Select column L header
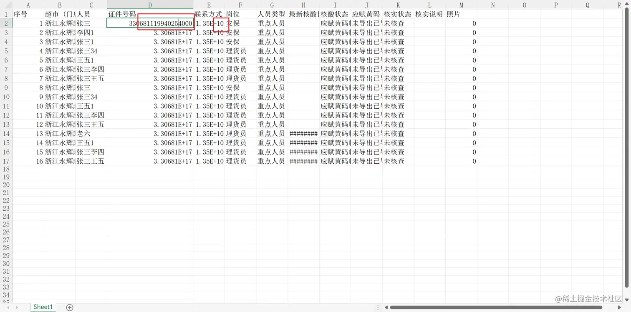Screen dimensions: 631x312 (x=430, y=5)
